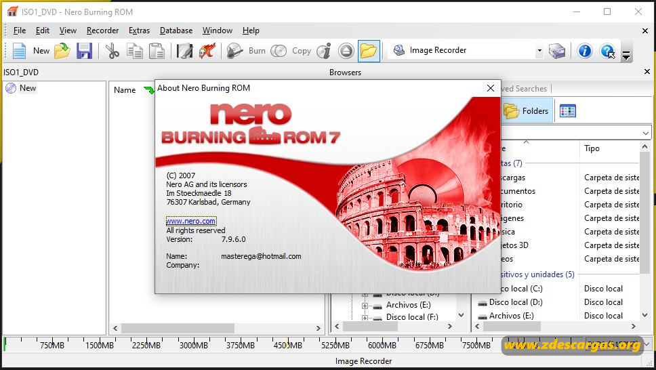
Task: Close the About Nero Burning ROM dialog
Action: coord(491,88)
